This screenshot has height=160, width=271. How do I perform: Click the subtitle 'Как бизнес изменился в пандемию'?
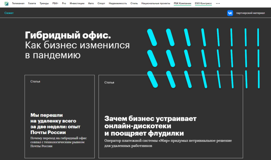coord(77,50)
